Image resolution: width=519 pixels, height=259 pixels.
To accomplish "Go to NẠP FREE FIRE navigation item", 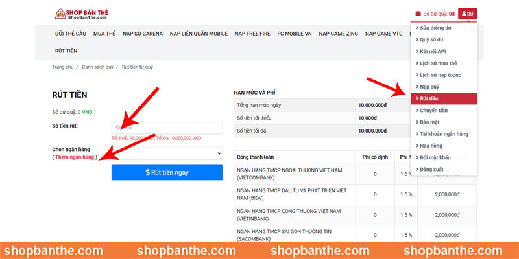I will pyautogui.click(x=252, y=34).
